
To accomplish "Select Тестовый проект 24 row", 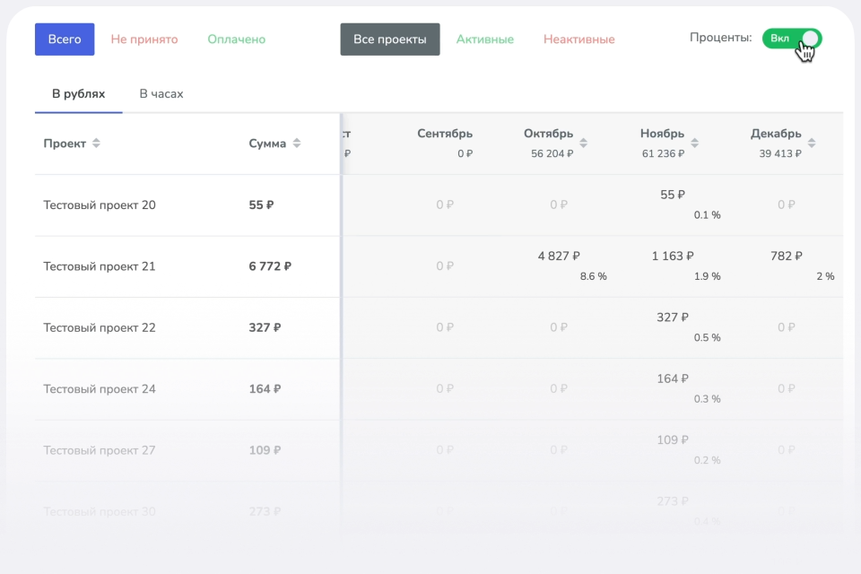I will [100, 389].
